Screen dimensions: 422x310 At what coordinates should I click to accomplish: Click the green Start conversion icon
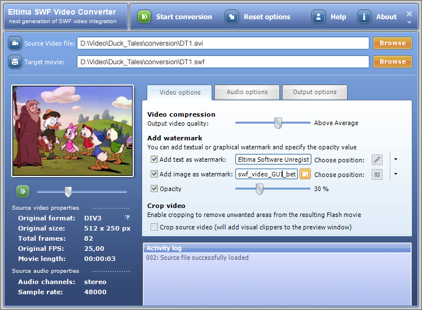coord(144,17)
